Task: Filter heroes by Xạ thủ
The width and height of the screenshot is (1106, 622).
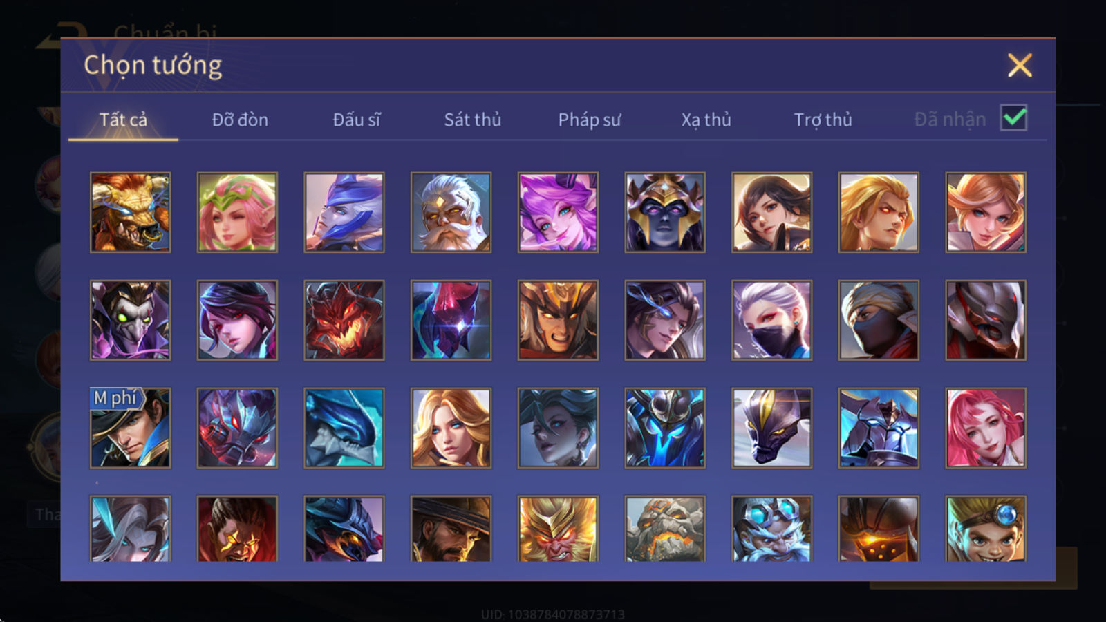Action: pyautogui.click(x=706, y=120)
